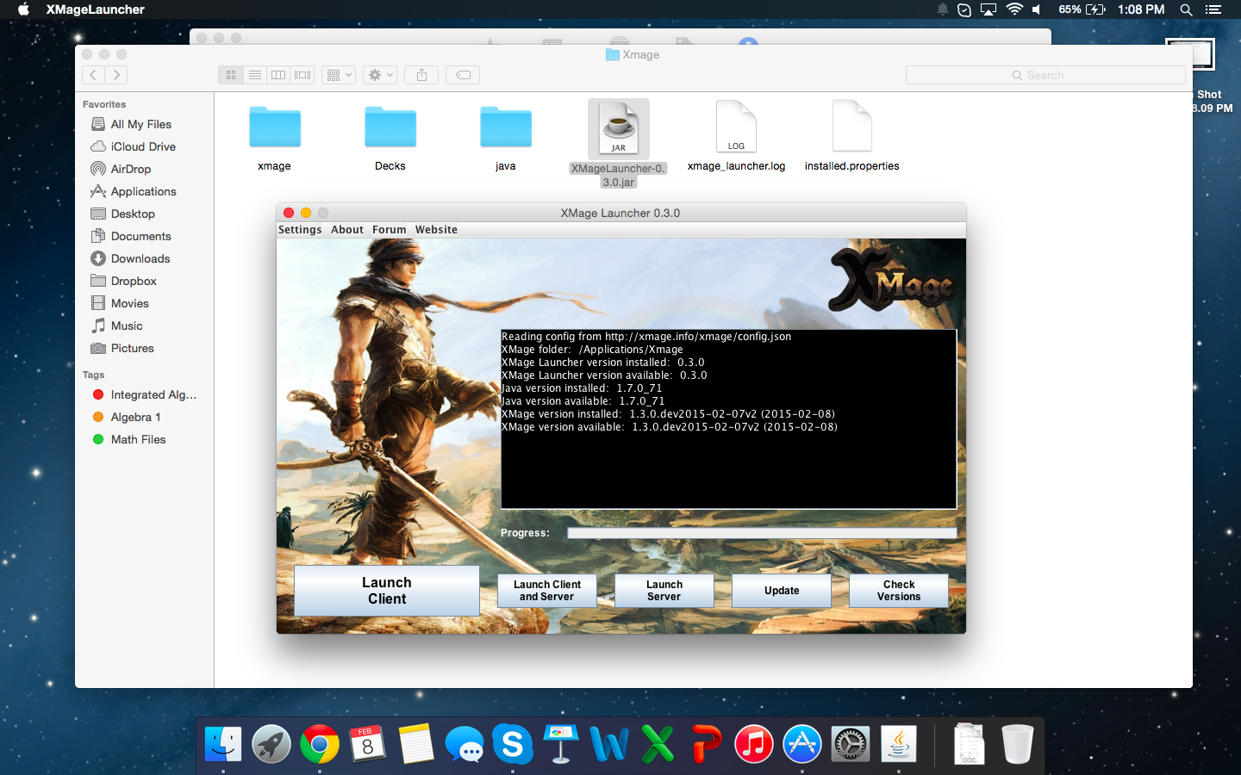Click Finder back navigation arrow
Viewport: 1241px width, 775px height.
(93, 75)
